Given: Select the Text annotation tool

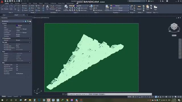Looking at the screenshot, I should click(47, 7).
